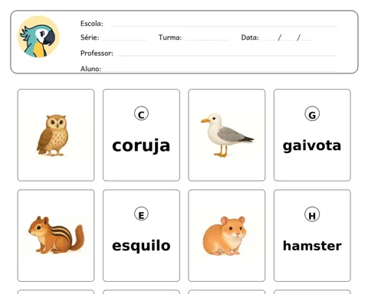Screen dimensions: 368x294
Task: Select the word esquilo
Action: coord(141,246)
